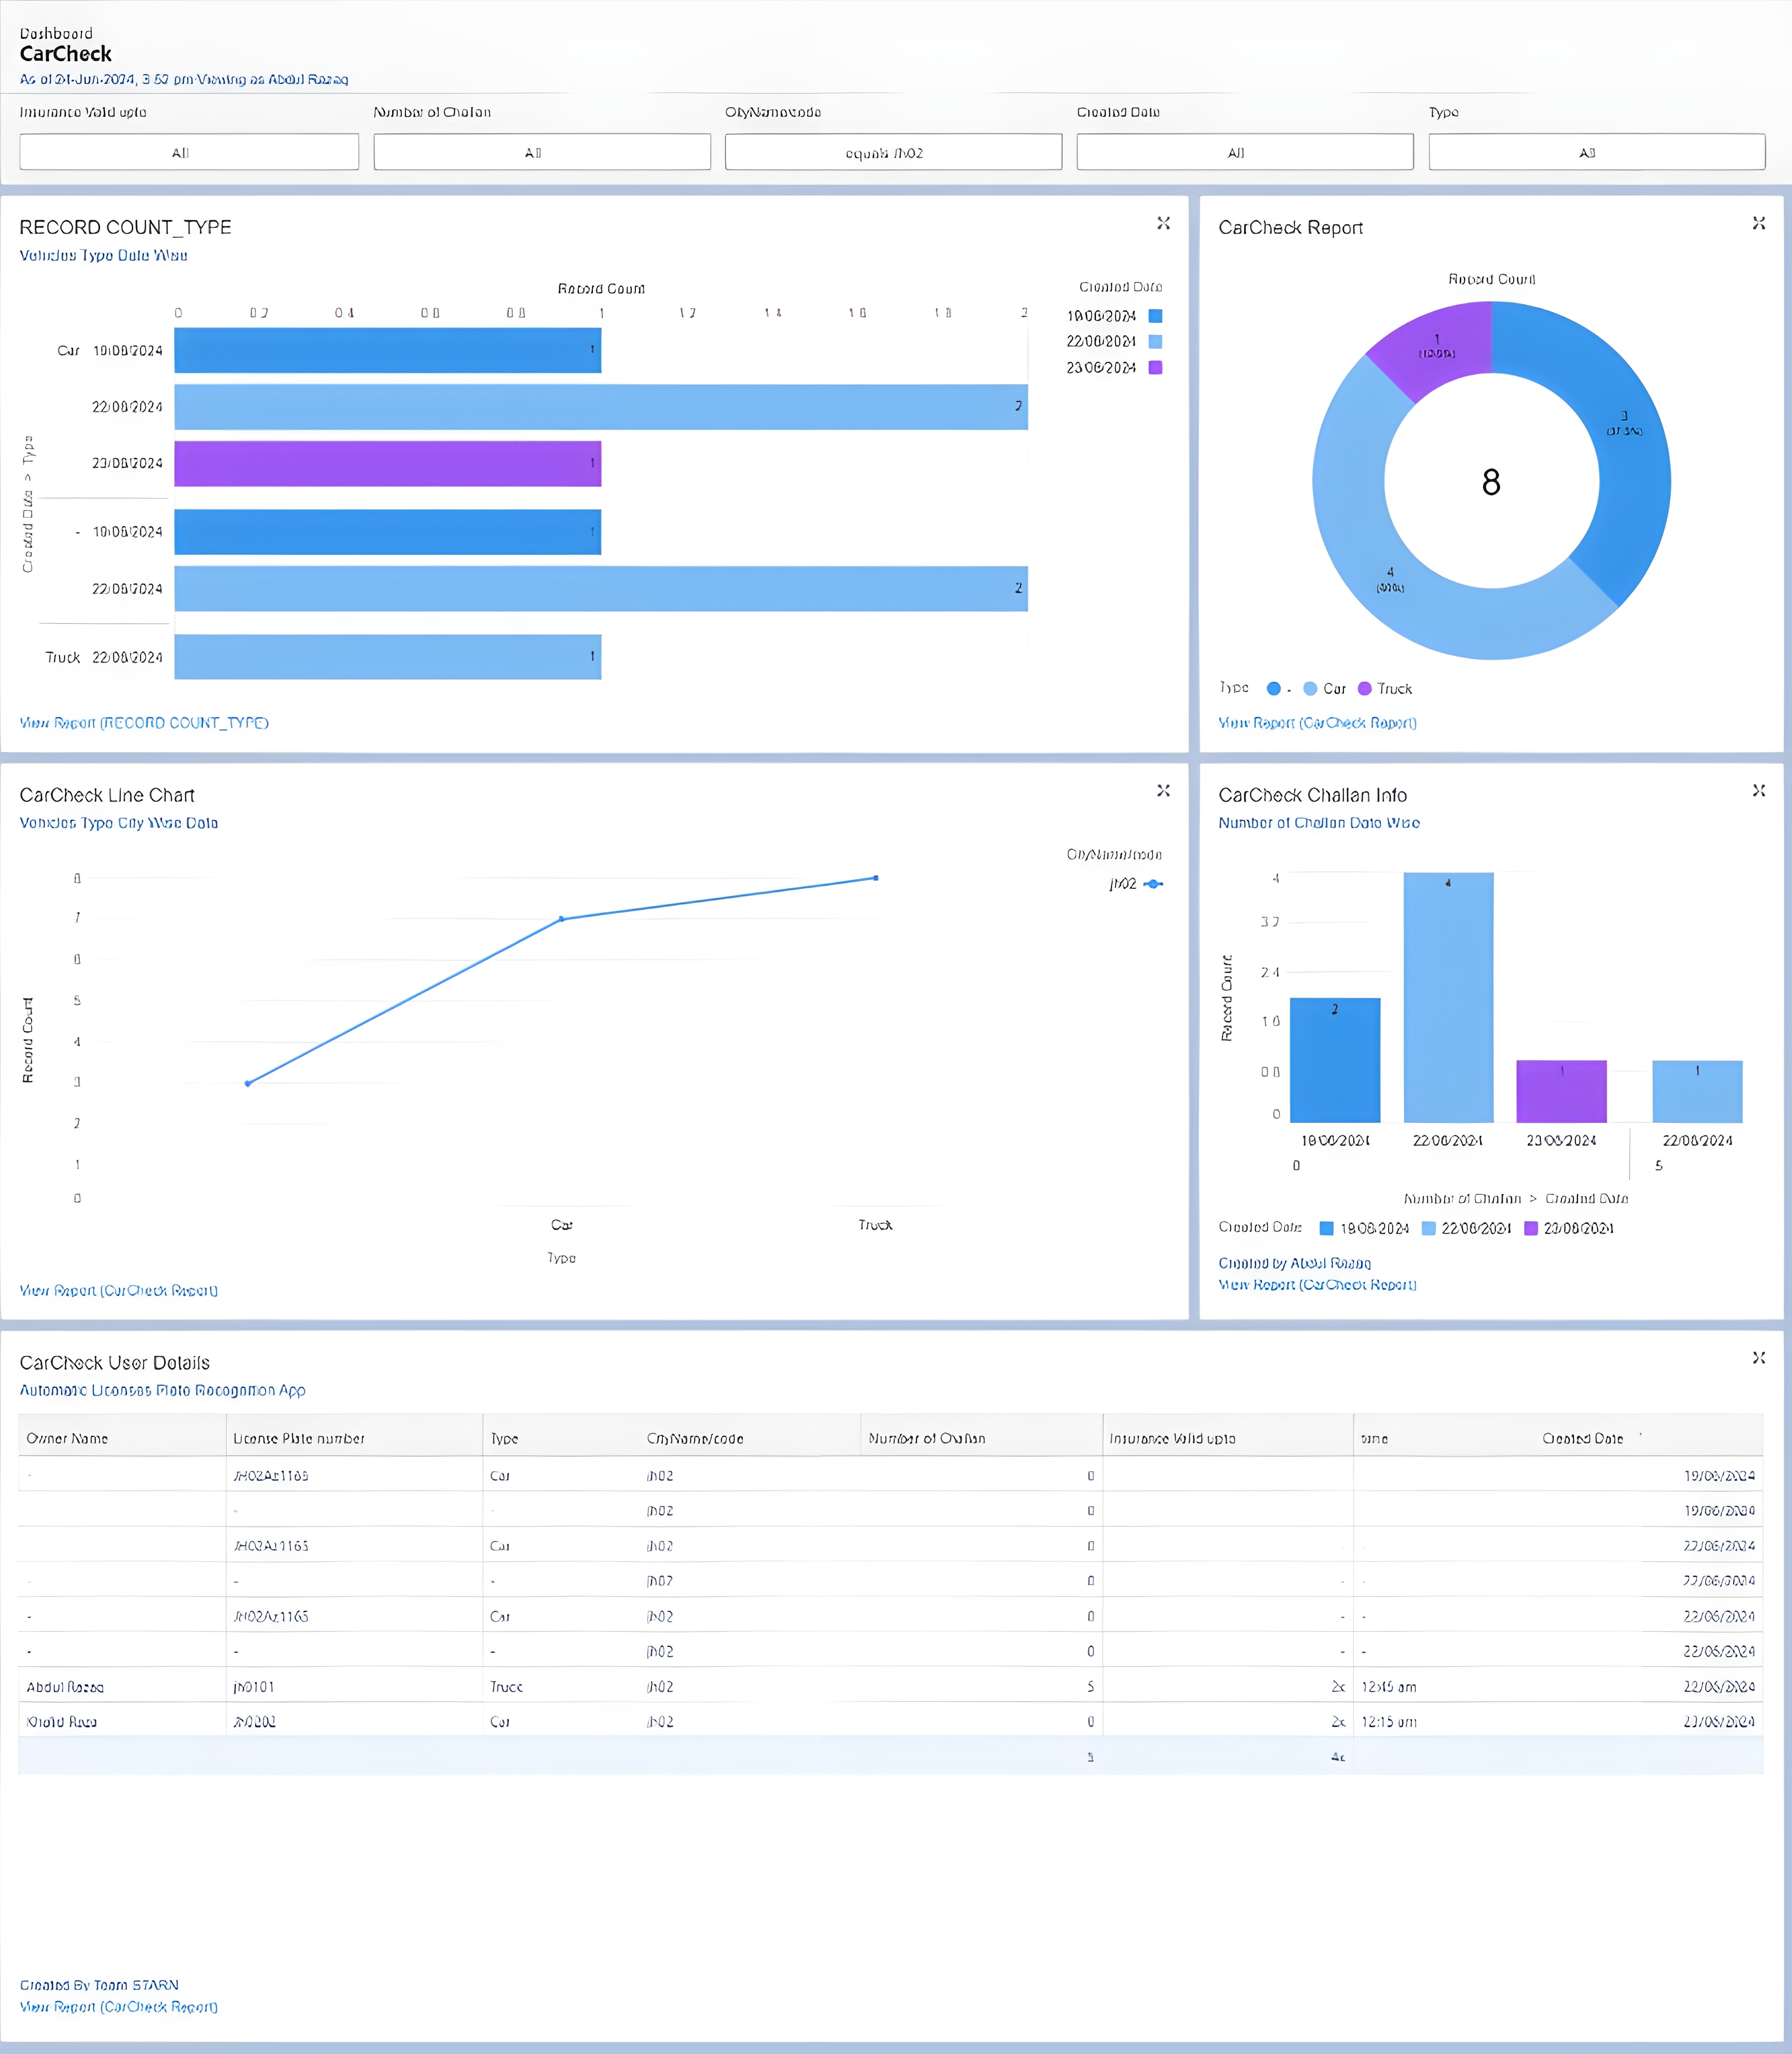
Task: Open View Report (RECORD COUNT_TYPE) link
Action: coord(144,722)
